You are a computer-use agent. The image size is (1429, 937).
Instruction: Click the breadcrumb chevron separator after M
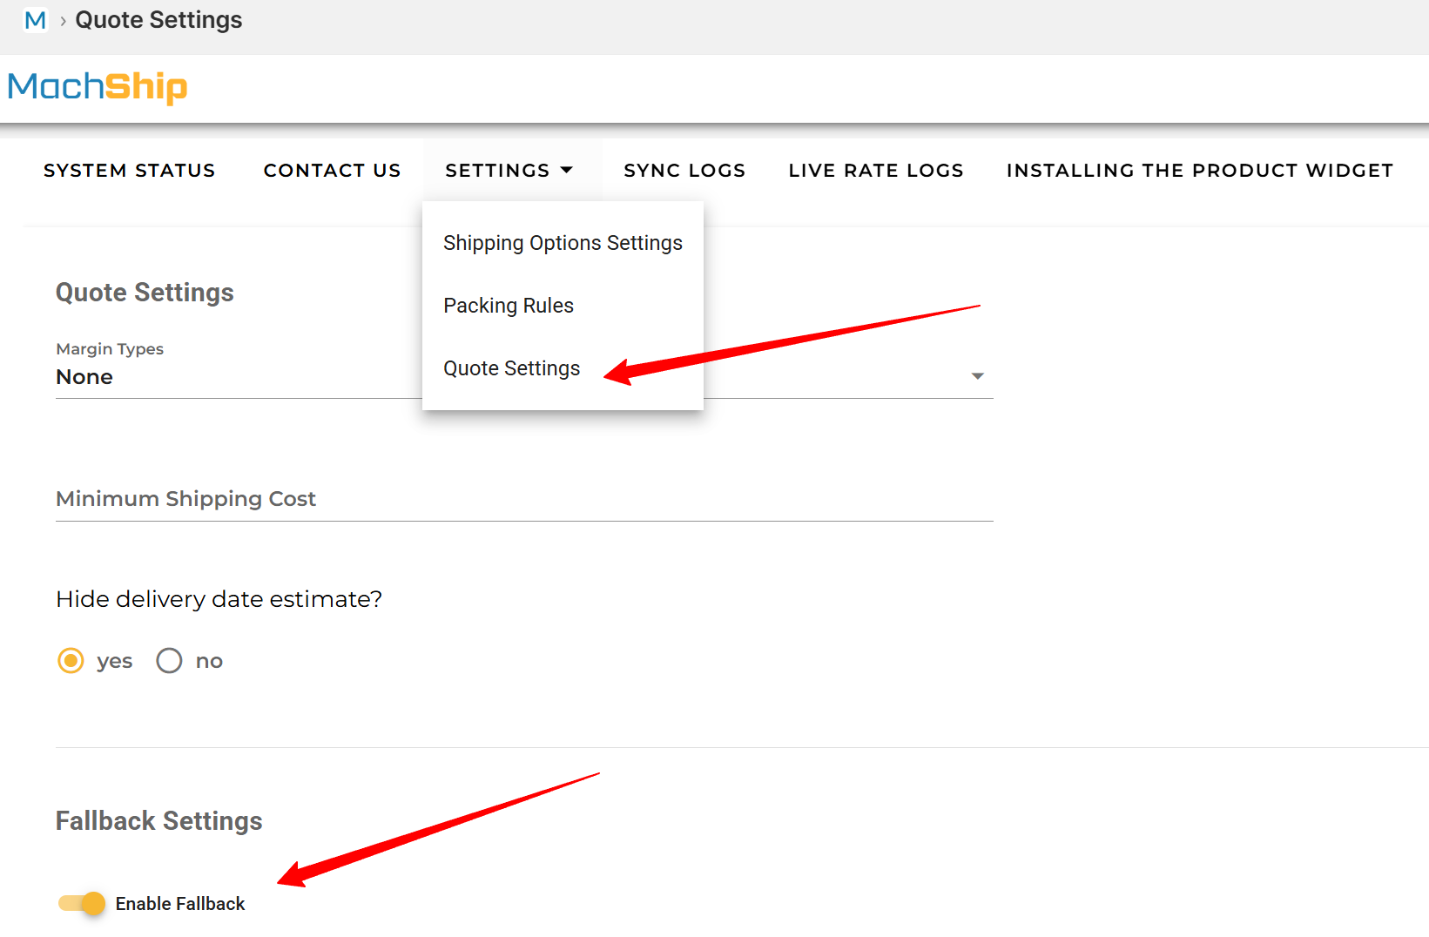click(x=63, y=21)
